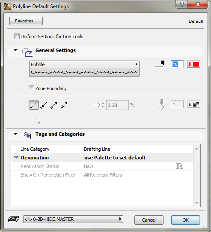Open the 0-3D-HIDE.MASTER layer dropdown
Screen dimensions: 211x232
point(73,219)
